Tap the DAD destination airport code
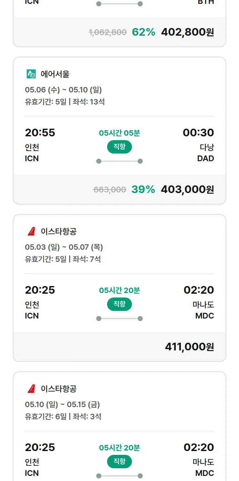 click(x=206, y=158)
